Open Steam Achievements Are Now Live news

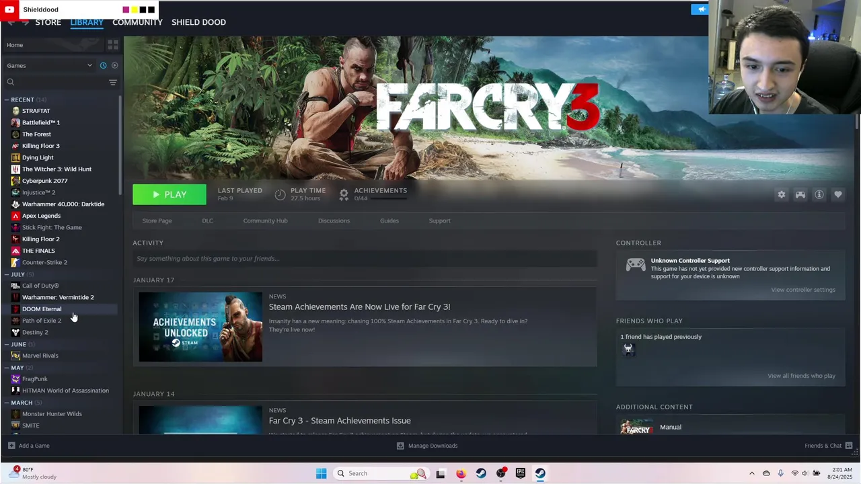tap(359, 307)
